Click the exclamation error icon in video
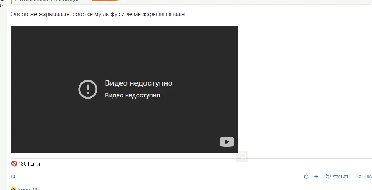The width and height of the screenshot is (372, 190). 88,89
